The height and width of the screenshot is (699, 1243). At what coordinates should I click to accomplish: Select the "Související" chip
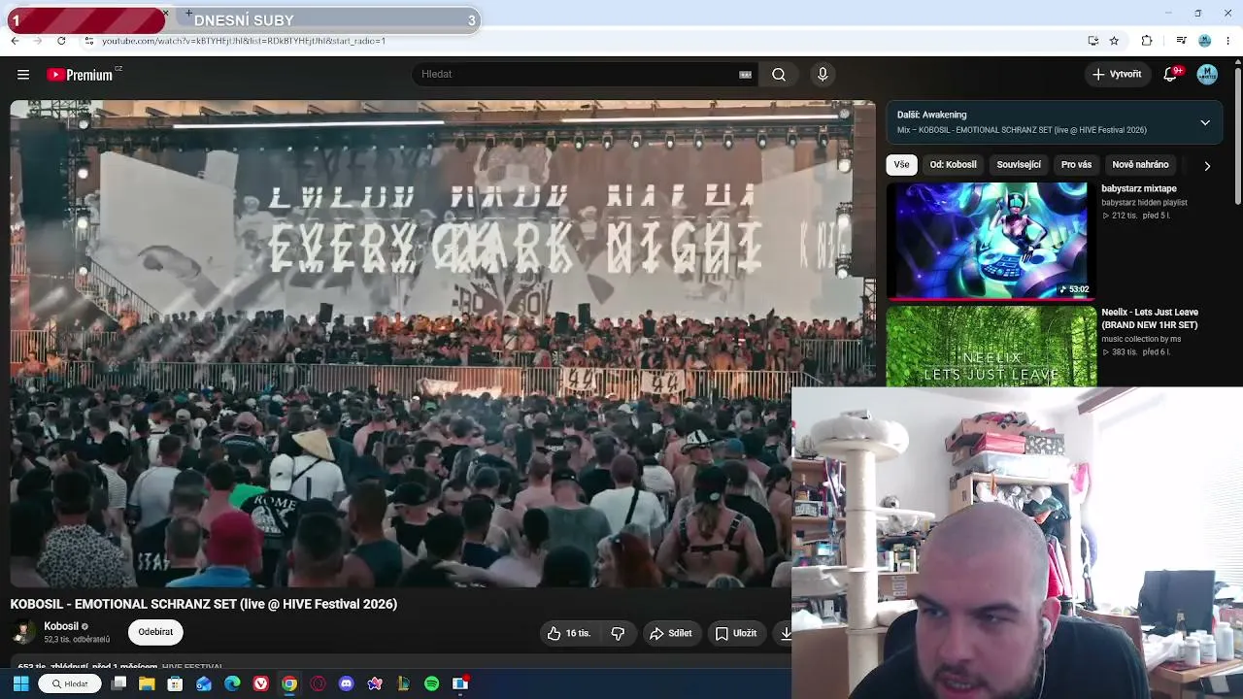click(1019, 165)
